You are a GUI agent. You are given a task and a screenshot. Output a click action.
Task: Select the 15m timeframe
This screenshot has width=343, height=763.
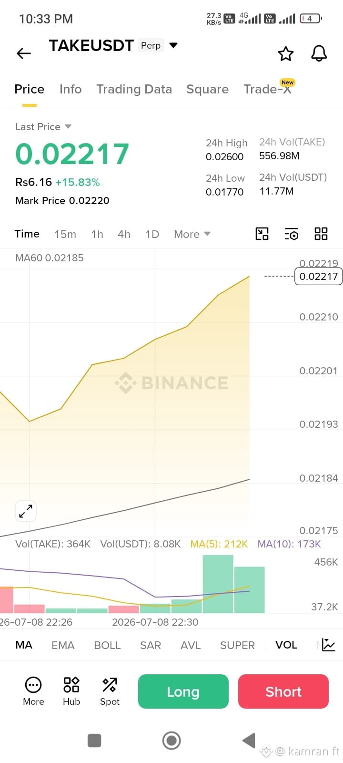[65, 234]
